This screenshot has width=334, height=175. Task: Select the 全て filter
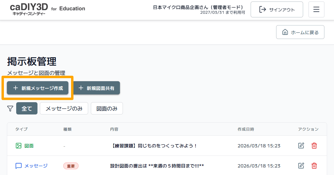click(x=27, y=108)
